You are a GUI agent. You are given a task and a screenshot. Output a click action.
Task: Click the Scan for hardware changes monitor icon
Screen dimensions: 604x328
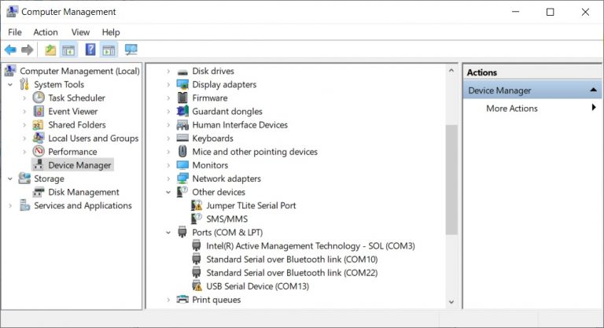[x=131, y=50]
